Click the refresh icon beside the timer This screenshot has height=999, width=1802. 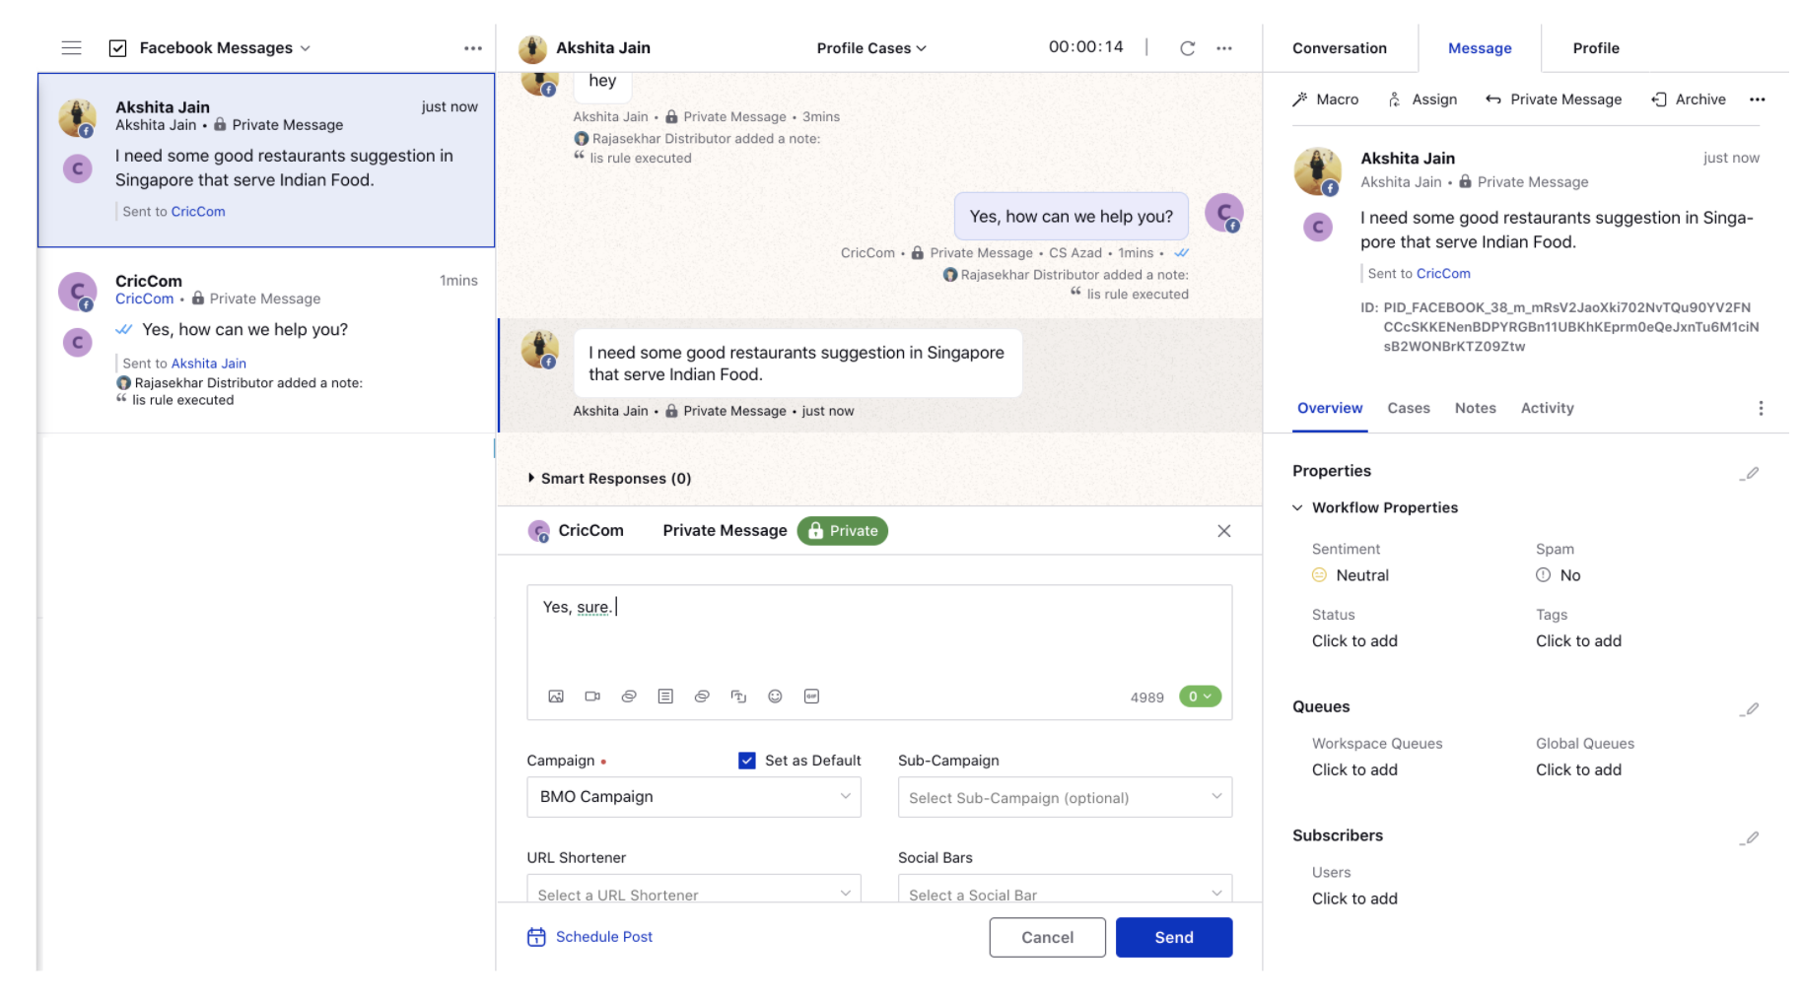pos(1187,47)
